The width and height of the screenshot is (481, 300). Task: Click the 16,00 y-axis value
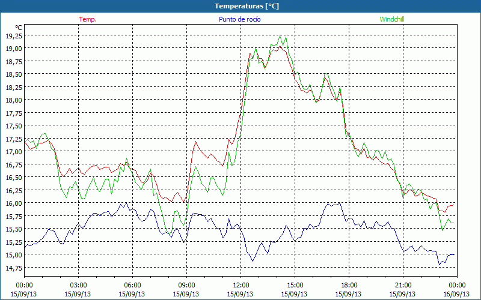[13, 203]
